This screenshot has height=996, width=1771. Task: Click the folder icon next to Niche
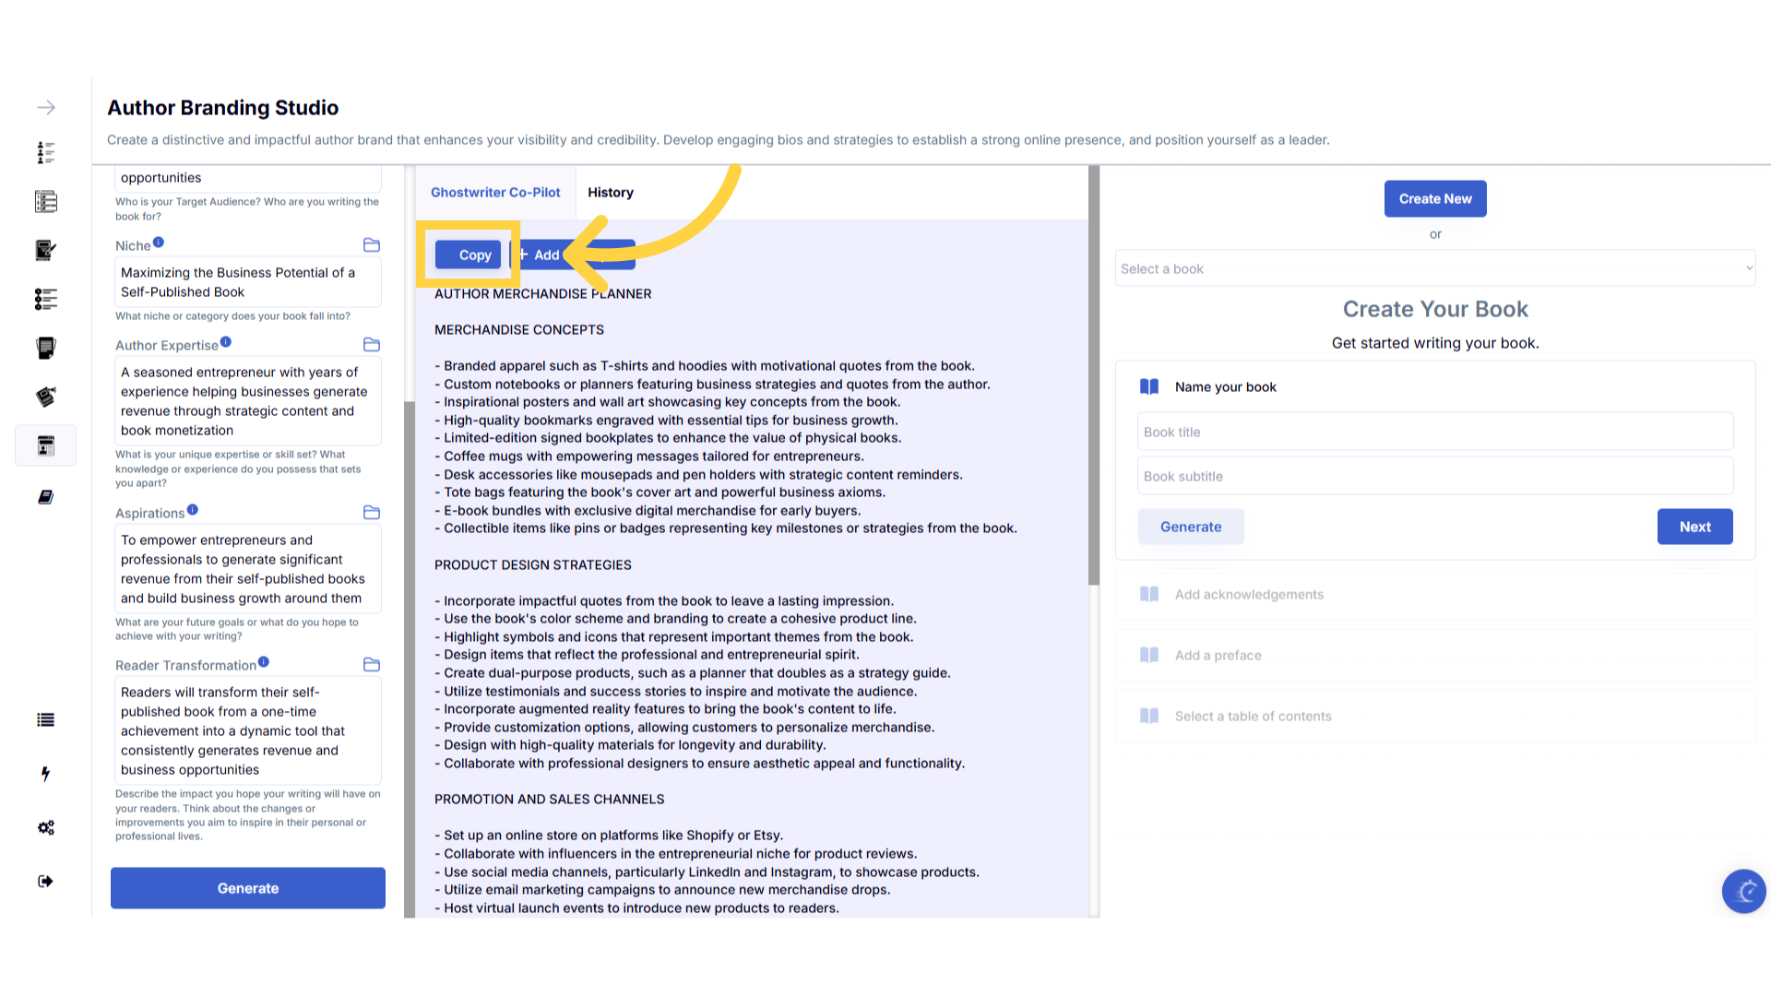tap(372, 245)
